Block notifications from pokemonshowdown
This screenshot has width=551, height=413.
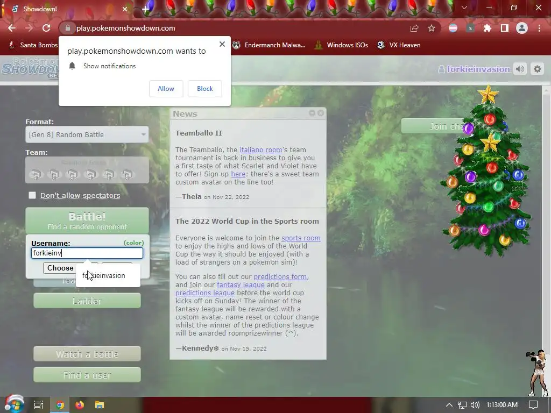205,89
